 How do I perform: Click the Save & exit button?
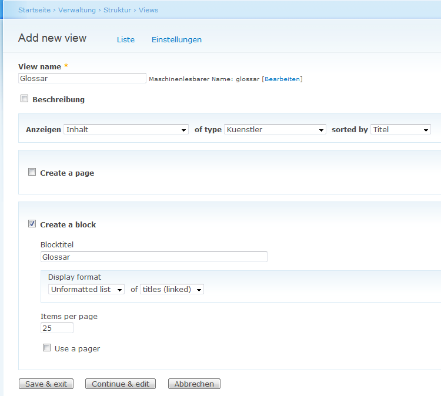point(46,384)
